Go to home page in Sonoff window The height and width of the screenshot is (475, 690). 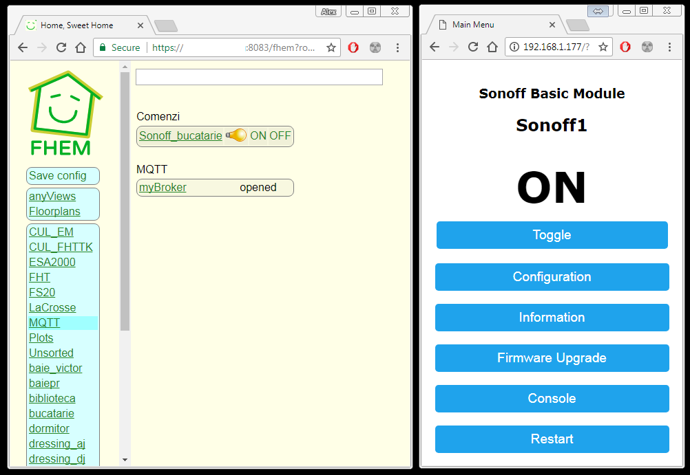[492, 47]
